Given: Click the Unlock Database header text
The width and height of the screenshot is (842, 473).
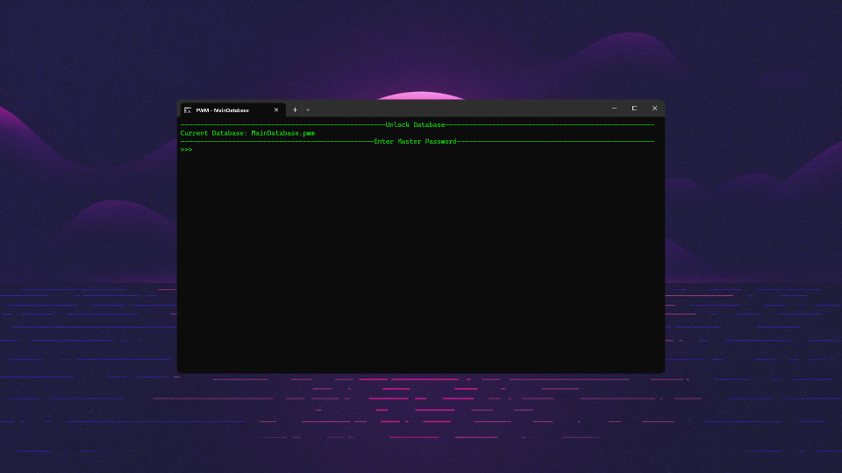Looking at the screenshot, I should (x=415, y=125).
